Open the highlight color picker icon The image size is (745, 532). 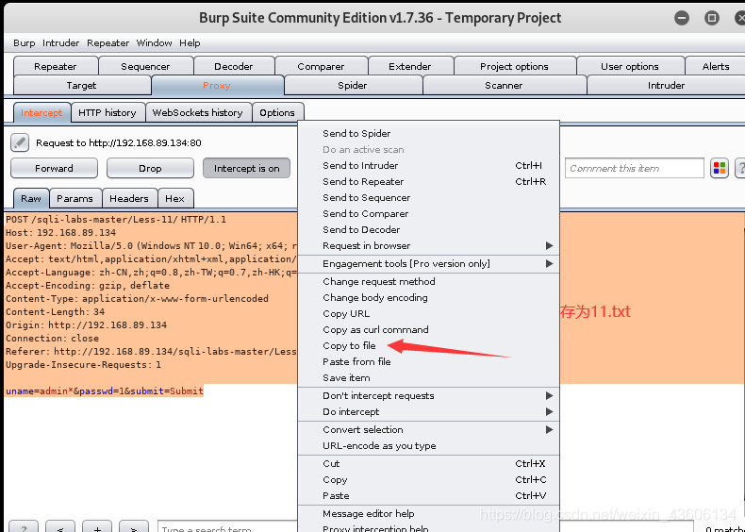click(x=720, y=168)
